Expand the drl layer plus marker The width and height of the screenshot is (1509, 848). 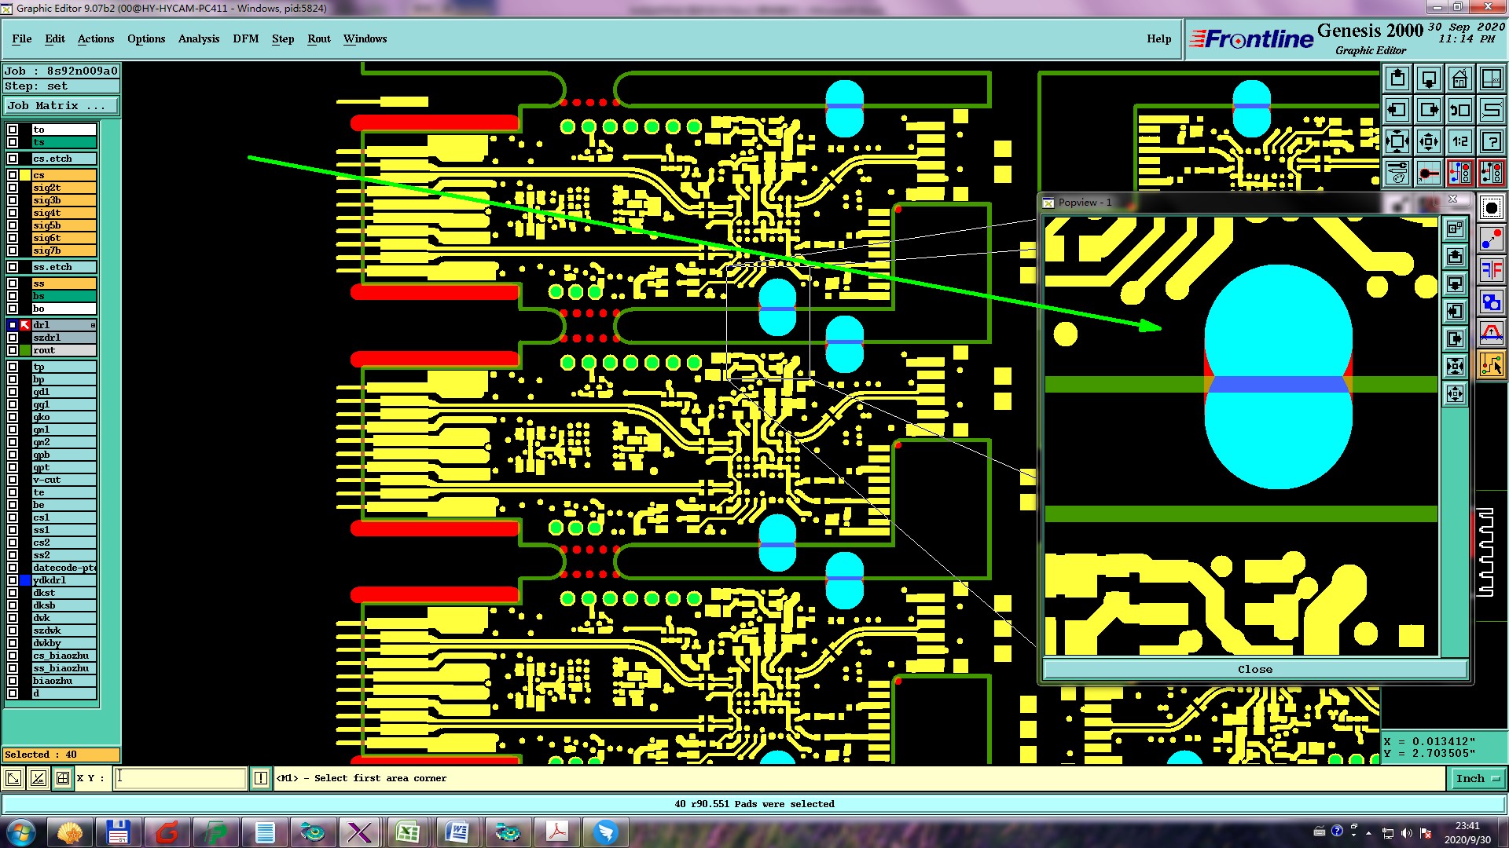coord(93,325)
